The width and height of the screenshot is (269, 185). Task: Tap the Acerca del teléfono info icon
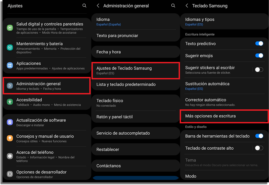pos(10,156)
